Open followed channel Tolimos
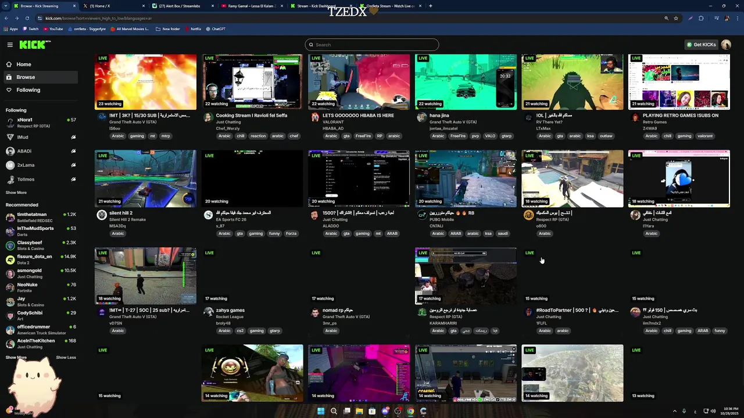 coord(41,179)
